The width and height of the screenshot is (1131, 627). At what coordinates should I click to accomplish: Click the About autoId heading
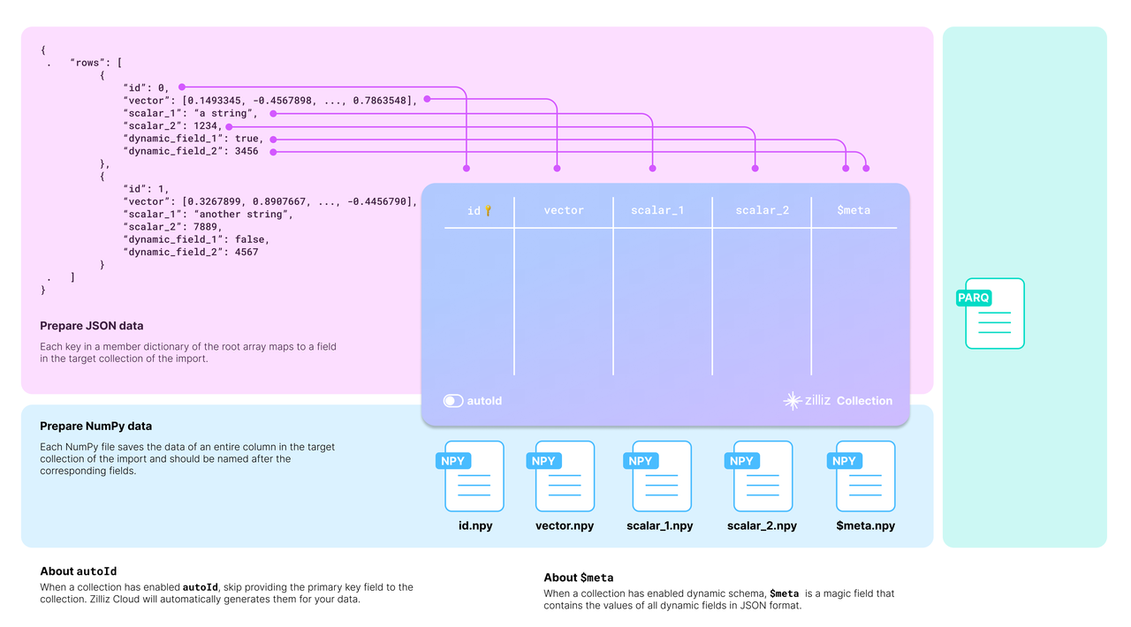coord(79,571)
